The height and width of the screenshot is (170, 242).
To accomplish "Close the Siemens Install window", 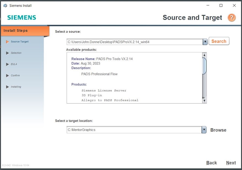I will [234, 6].
